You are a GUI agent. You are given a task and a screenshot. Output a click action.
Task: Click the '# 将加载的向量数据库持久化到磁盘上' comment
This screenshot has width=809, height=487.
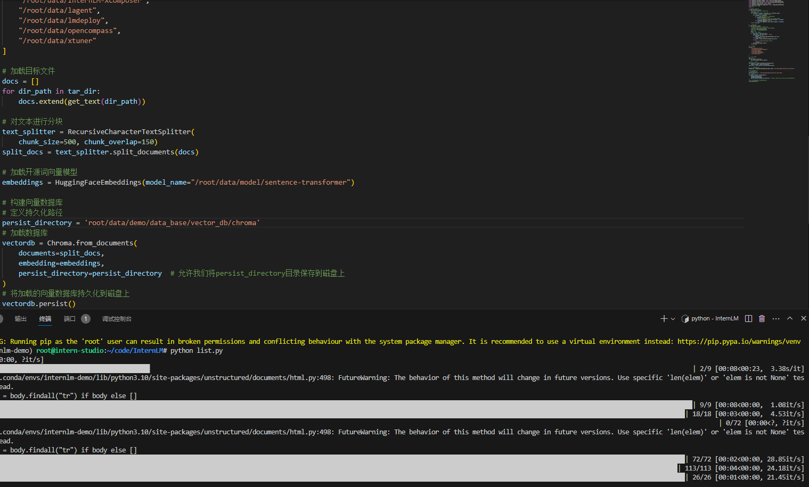pyautogui.click(x=66, y=293)
